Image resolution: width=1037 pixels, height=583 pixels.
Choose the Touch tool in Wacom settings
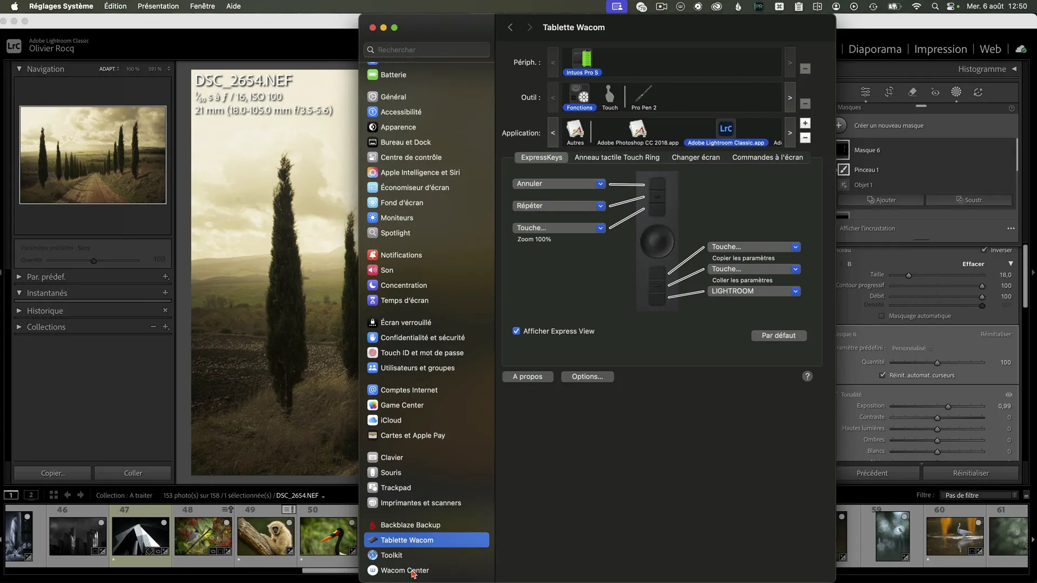point(610,98)
